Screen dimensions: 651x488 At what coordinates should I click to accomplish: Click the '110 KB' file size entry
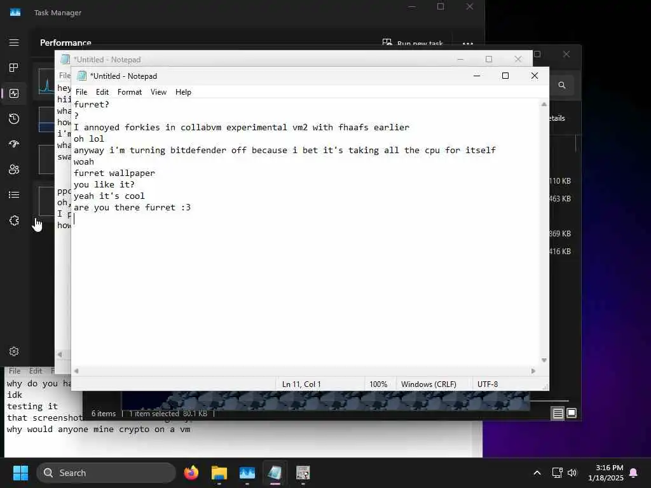coord(560,181)
